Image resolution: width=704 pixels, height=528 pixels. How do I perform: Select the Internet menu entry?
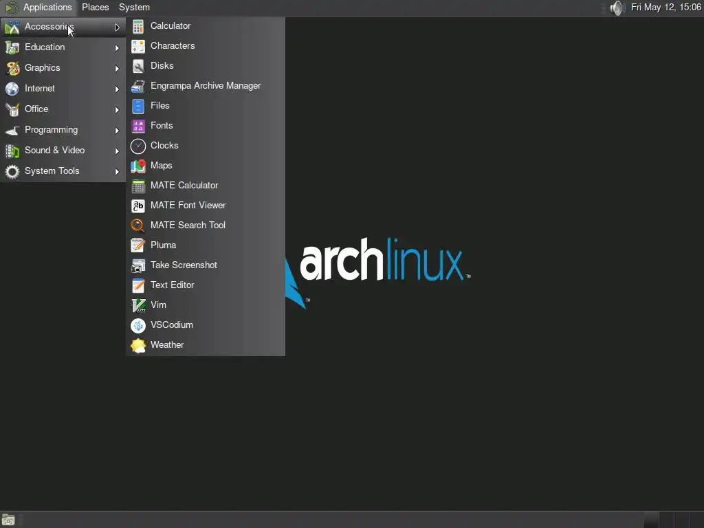coord(63,89)
